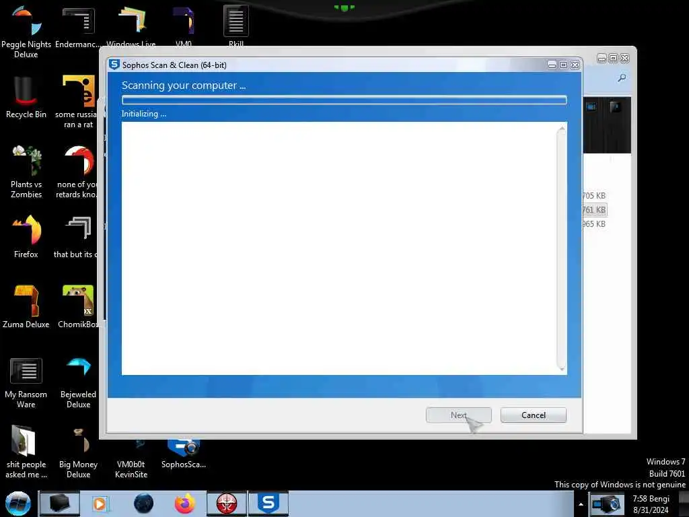Select the Rkill desktop icon

[x=236, y=26]
